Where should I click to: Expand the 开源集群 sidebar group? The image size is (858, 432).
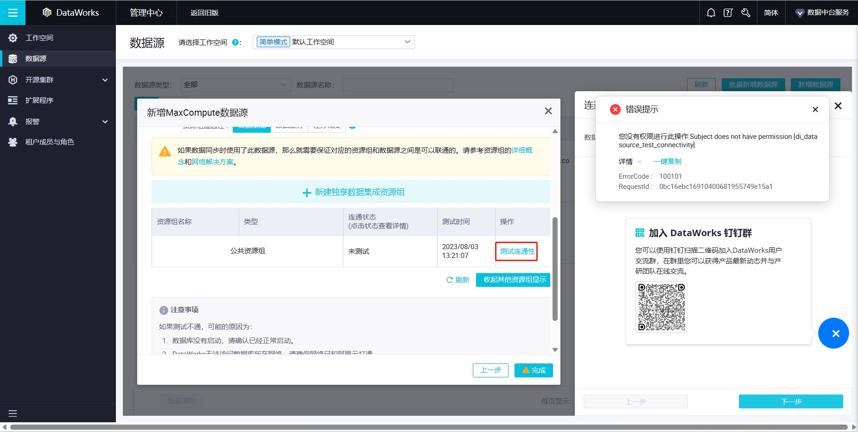58,80
